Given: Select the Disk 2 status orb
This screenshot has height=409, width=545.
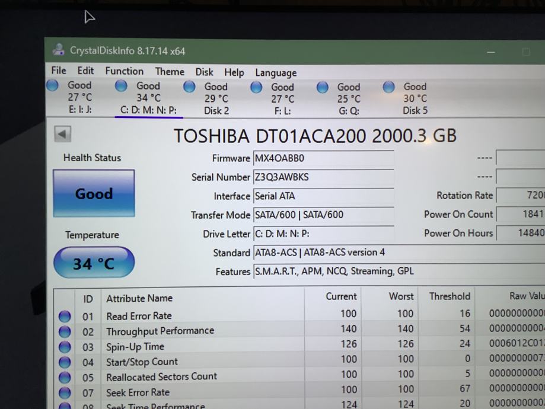Looking at the screenshot, I should [x=189, y=87].
